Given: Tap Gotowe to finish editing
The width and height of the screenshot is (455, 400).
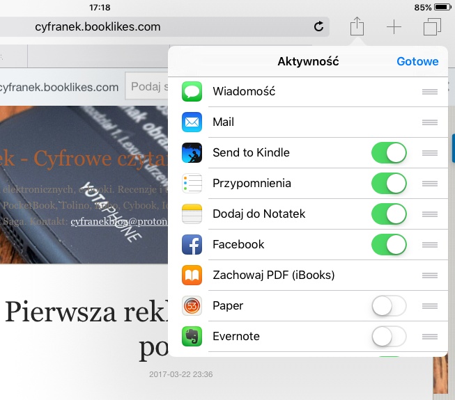Looking at the screenshot, I should pos(417,61).
